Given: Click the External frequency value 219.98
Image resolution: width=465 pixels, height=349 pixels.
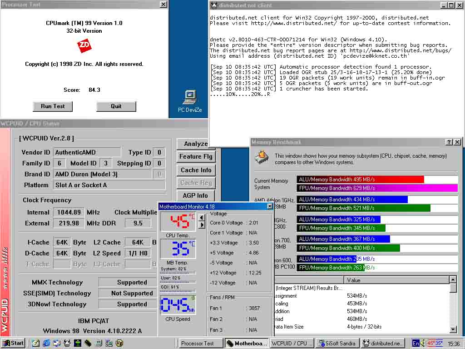Looking at the screenshot, I should [x=69, y=223].
